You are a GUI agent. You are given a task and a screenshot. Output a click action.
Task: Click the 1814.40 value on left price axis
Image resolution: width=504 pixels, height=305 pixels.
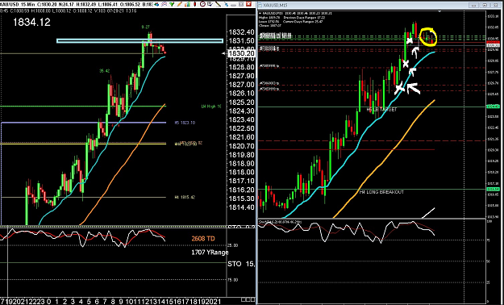pyautogui.click(x=241, y=207)
